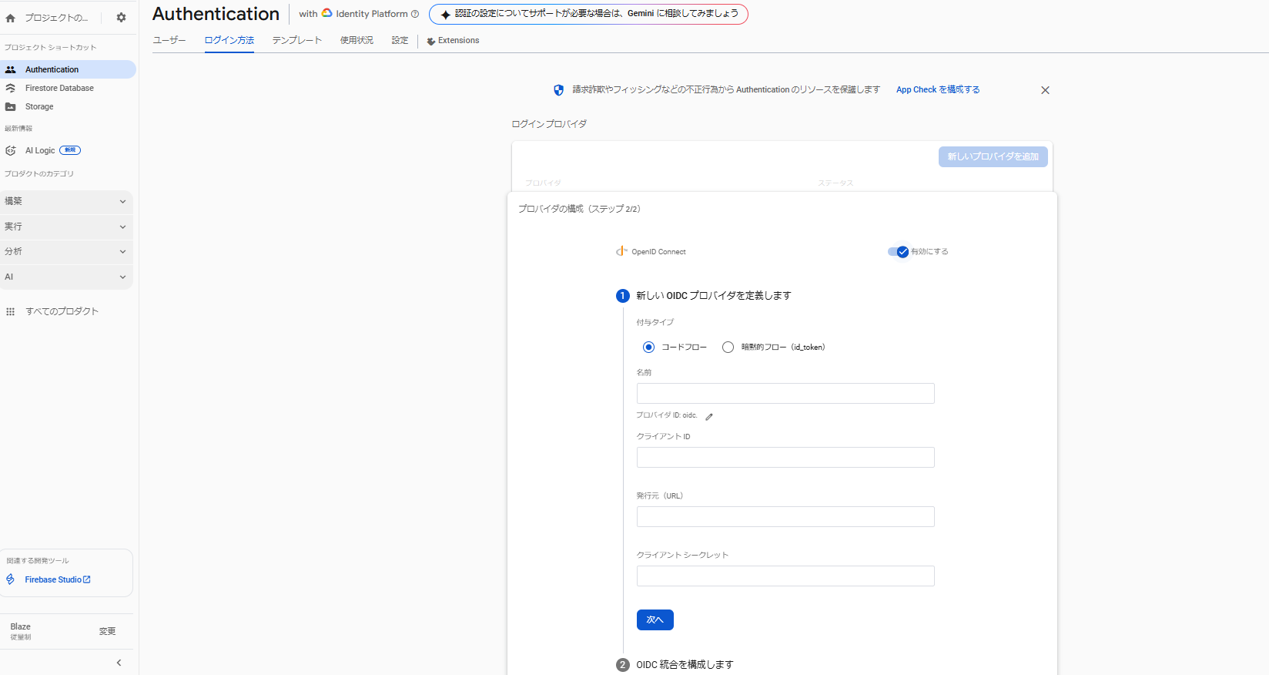Expand the 実行 category
The height and width of the screenshot is (675, 1269).
click(66, 227)
